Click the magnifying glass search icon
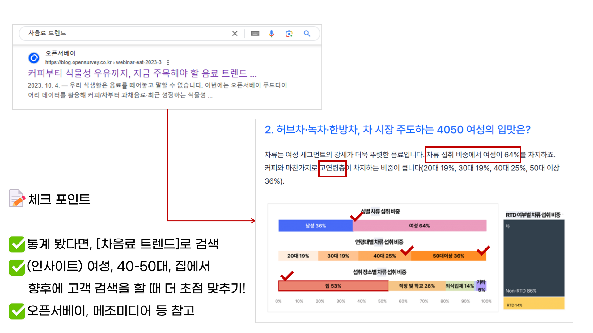The height and width of the screenshot is (333, 593). pyautogui.click(x=307, y=33)
